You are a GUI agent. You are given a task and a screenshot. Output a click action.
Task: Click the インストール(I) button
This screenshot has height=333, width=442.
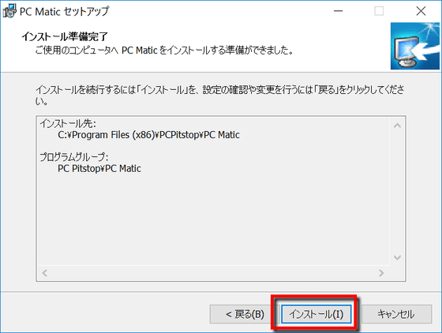[316, 314]
